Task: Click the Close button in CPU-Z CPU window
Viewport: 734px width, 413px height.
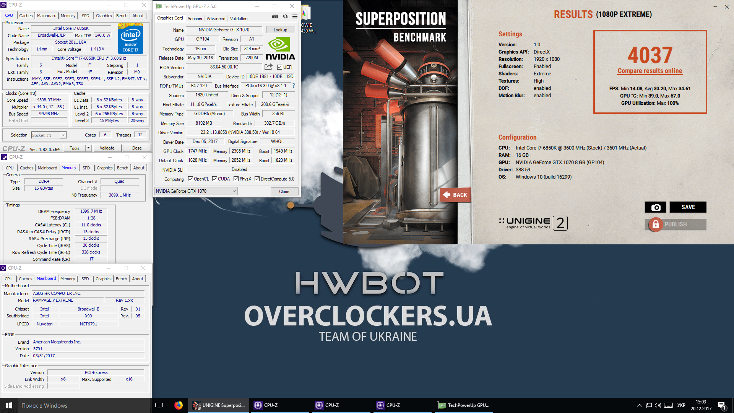Action: [136, 148]
